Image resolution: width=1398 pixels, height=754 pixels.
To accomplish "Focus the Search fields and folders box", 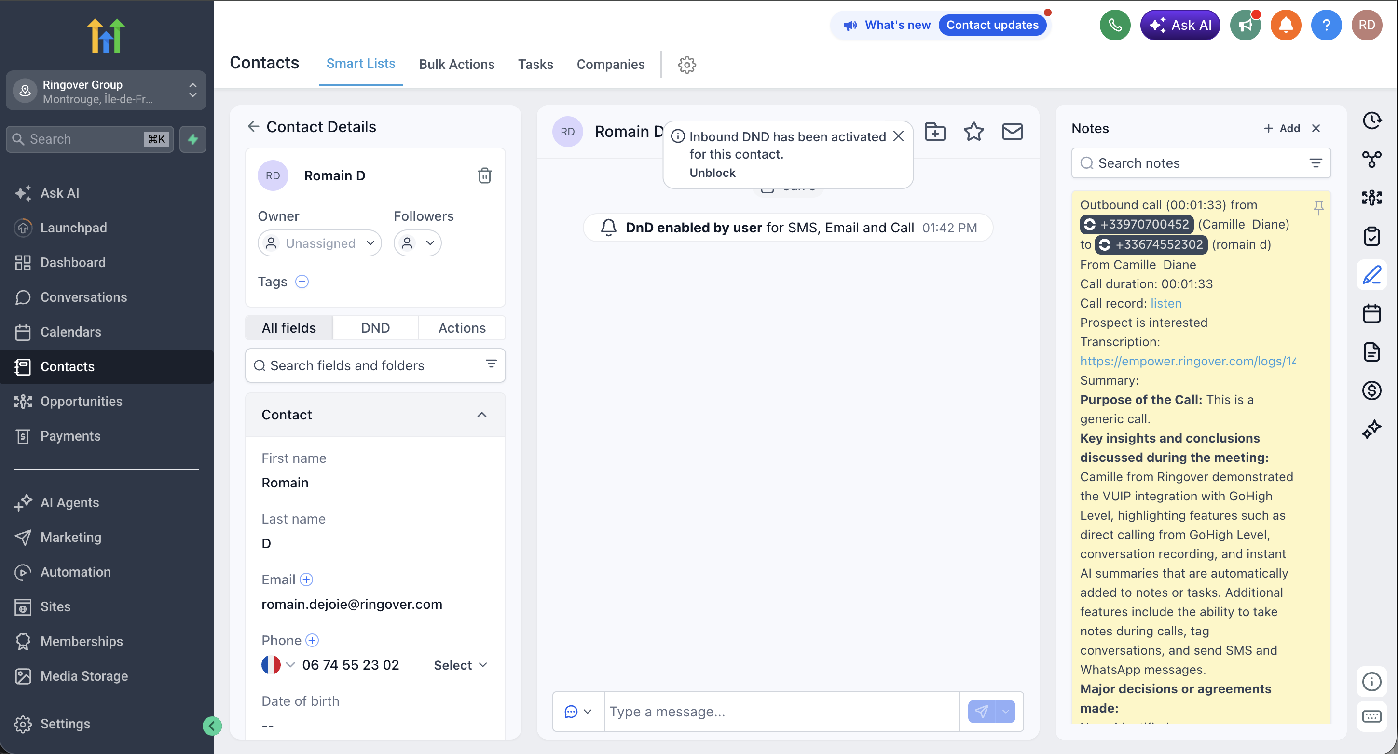I will click(375, 365).
